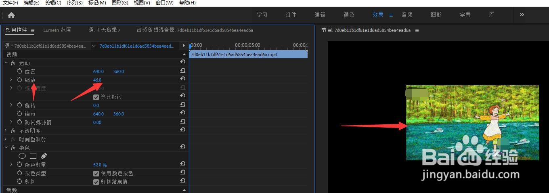Reset the 运动 effect
549x193 pixels.
pos(183,63)
